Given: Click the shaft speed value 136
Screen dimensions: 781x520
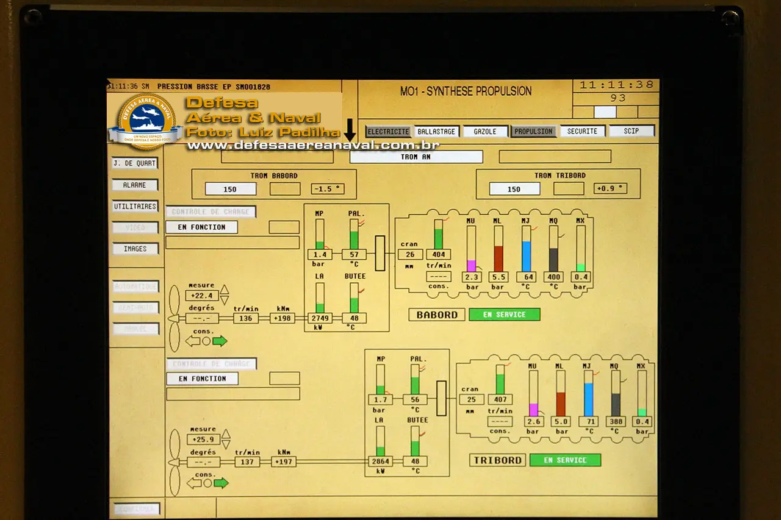Looking at the screenshot, I should (x=246, y=318).
